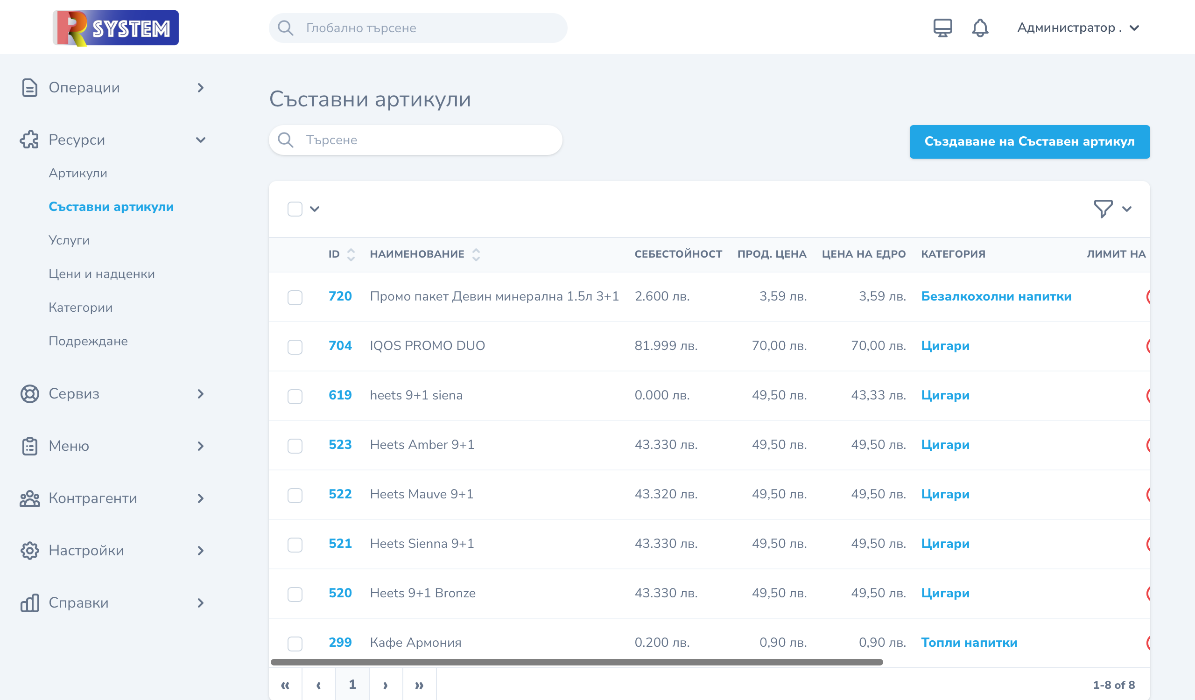Viewport: 1195px width, 700px height.
Task: Open item ID 720 link
Action: pyautogui.click(x=340, y=296)
